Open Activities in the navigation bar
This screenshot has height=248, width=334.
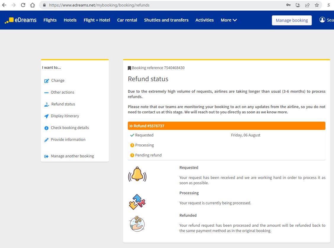point(204,20)
